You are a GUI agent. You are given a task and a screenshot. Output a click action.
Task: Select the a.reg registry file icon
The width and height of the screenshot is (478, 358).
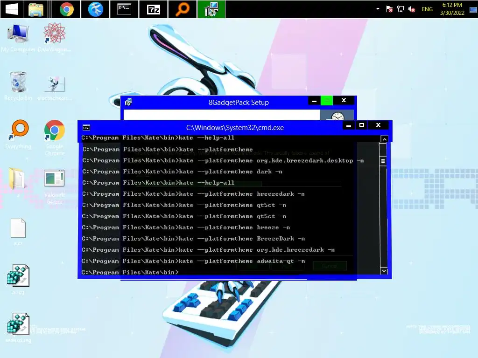click(18, 279)
